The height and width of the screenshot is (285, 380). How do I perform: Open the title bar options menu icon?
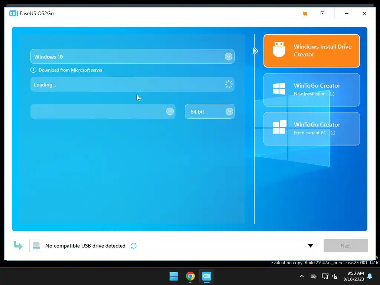[x=322, y=14]
